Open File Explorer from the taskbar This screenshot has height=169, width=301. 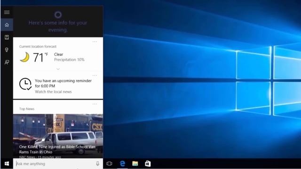[x=135, y=164]
